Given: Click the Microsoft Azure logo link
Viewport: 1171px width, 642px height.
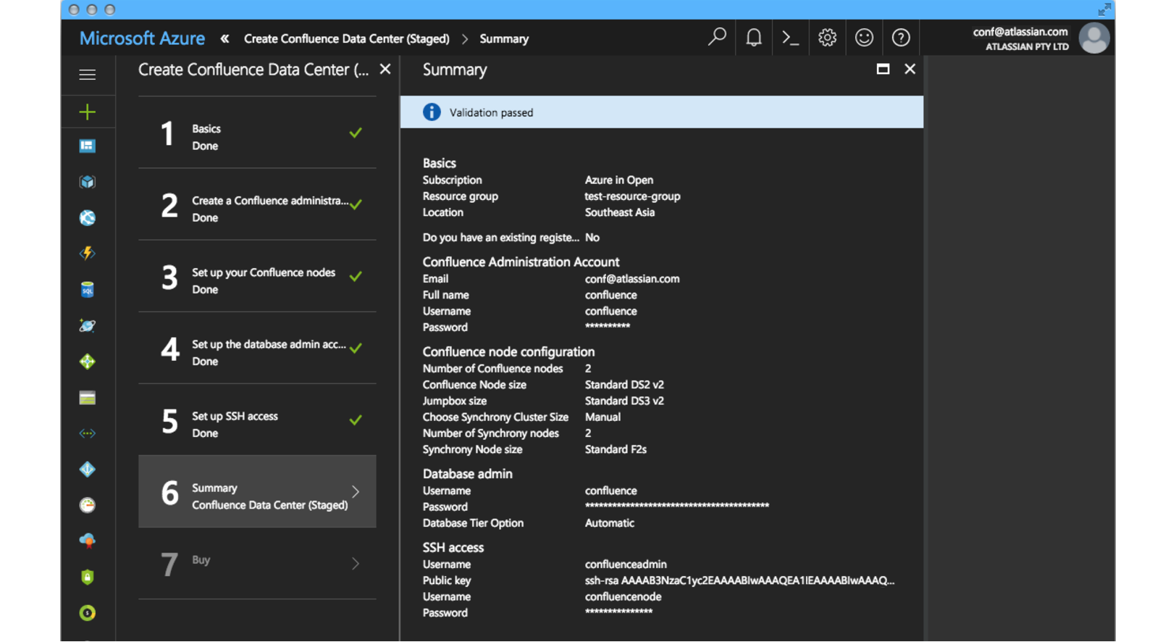Looking at the screenshot, I should (142, 38).
